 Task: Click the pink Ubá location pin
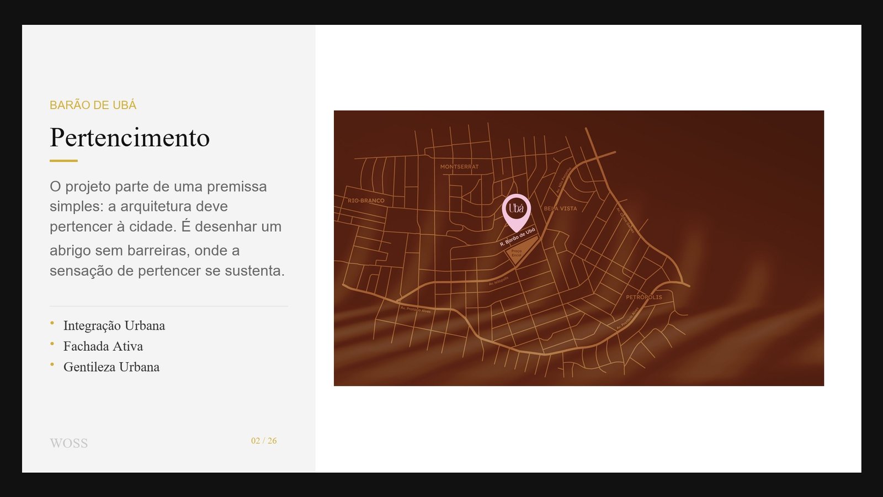(516, 209)
